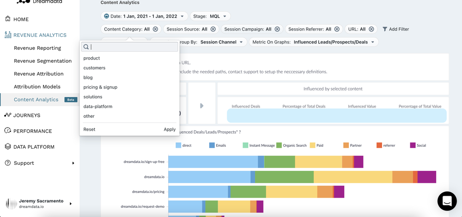Click the funnel icon beside Add Filter
Screen dimensions: 462x217
[385, 29]
